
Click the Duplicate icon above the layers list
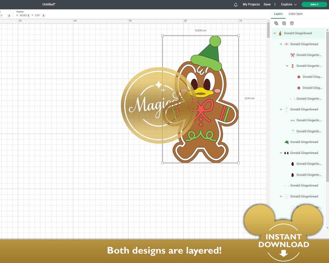click(x=284, y=23)
